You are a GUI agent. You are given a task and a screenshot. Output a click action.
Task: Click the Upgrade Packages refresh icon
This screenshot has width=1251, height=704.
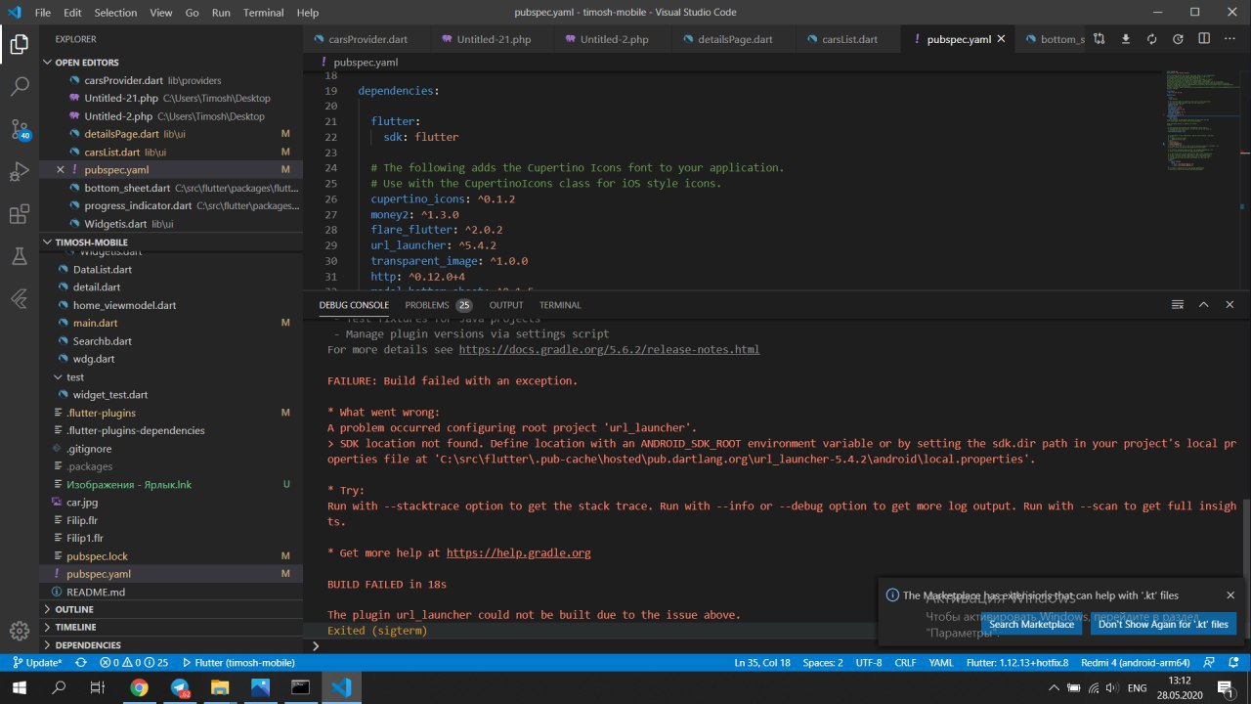pyautogui.click(x=1151, y=39)
